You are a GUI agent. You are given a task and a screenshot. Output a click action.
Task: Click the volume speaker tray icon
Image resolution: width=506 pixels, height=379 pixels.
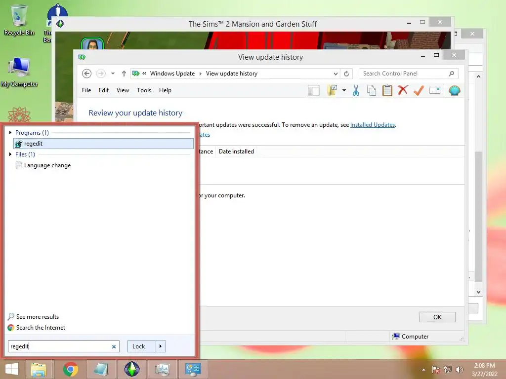(x=459, y=370)
